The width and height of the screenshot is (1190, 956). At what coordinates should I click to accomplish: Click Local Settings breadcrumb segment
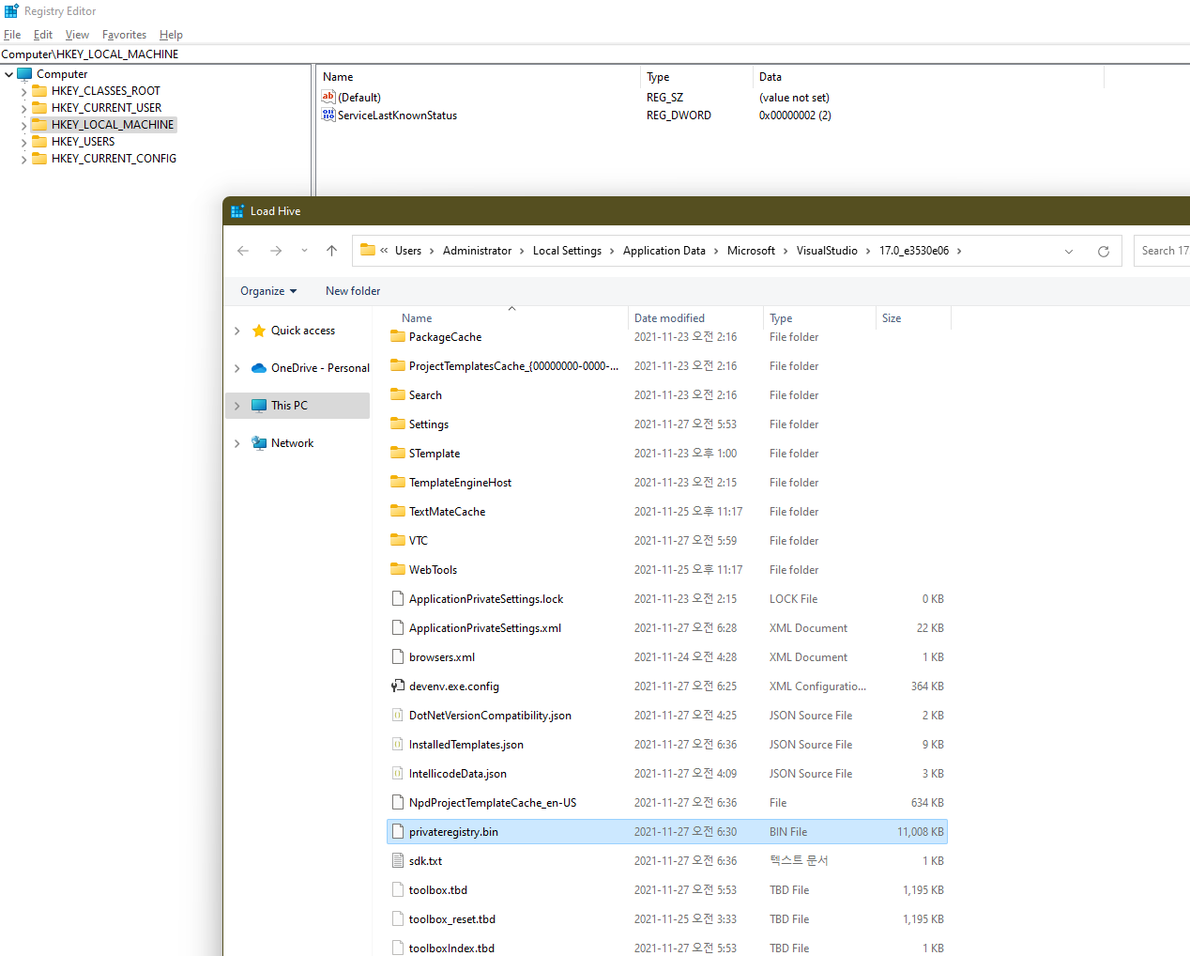[x=567, y=251]
